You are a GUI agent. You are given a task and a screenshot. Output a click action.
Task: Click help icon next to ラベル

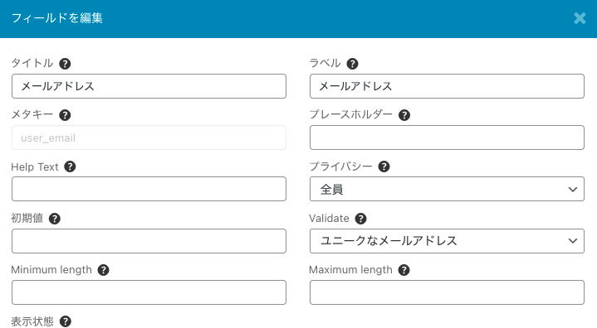353,64
